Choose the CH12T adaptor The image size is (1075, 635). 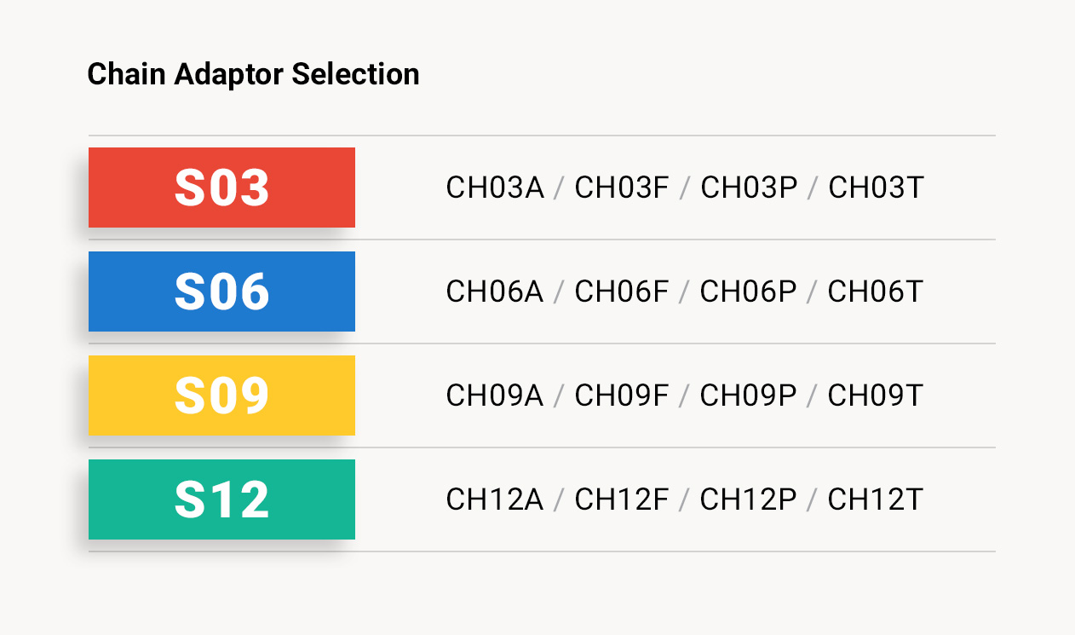(x=875, y=499)
